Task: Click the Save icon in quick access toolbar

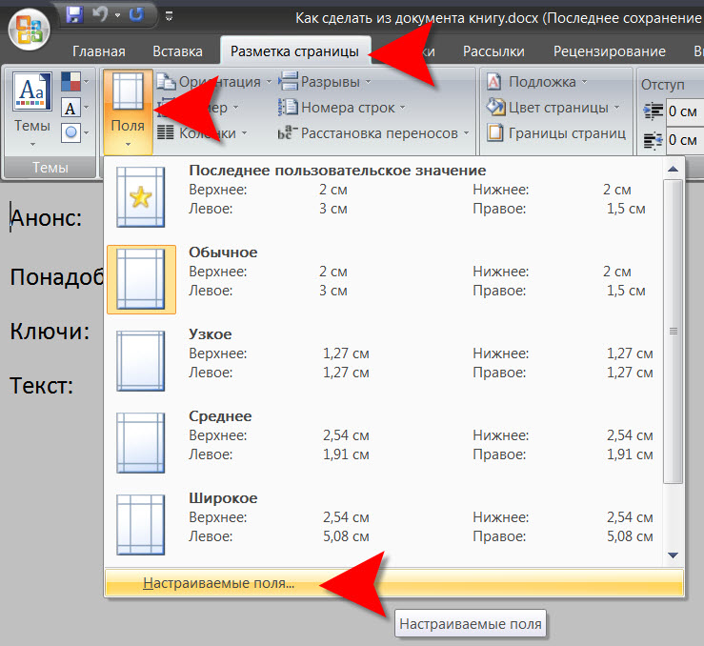Action: 74,14
